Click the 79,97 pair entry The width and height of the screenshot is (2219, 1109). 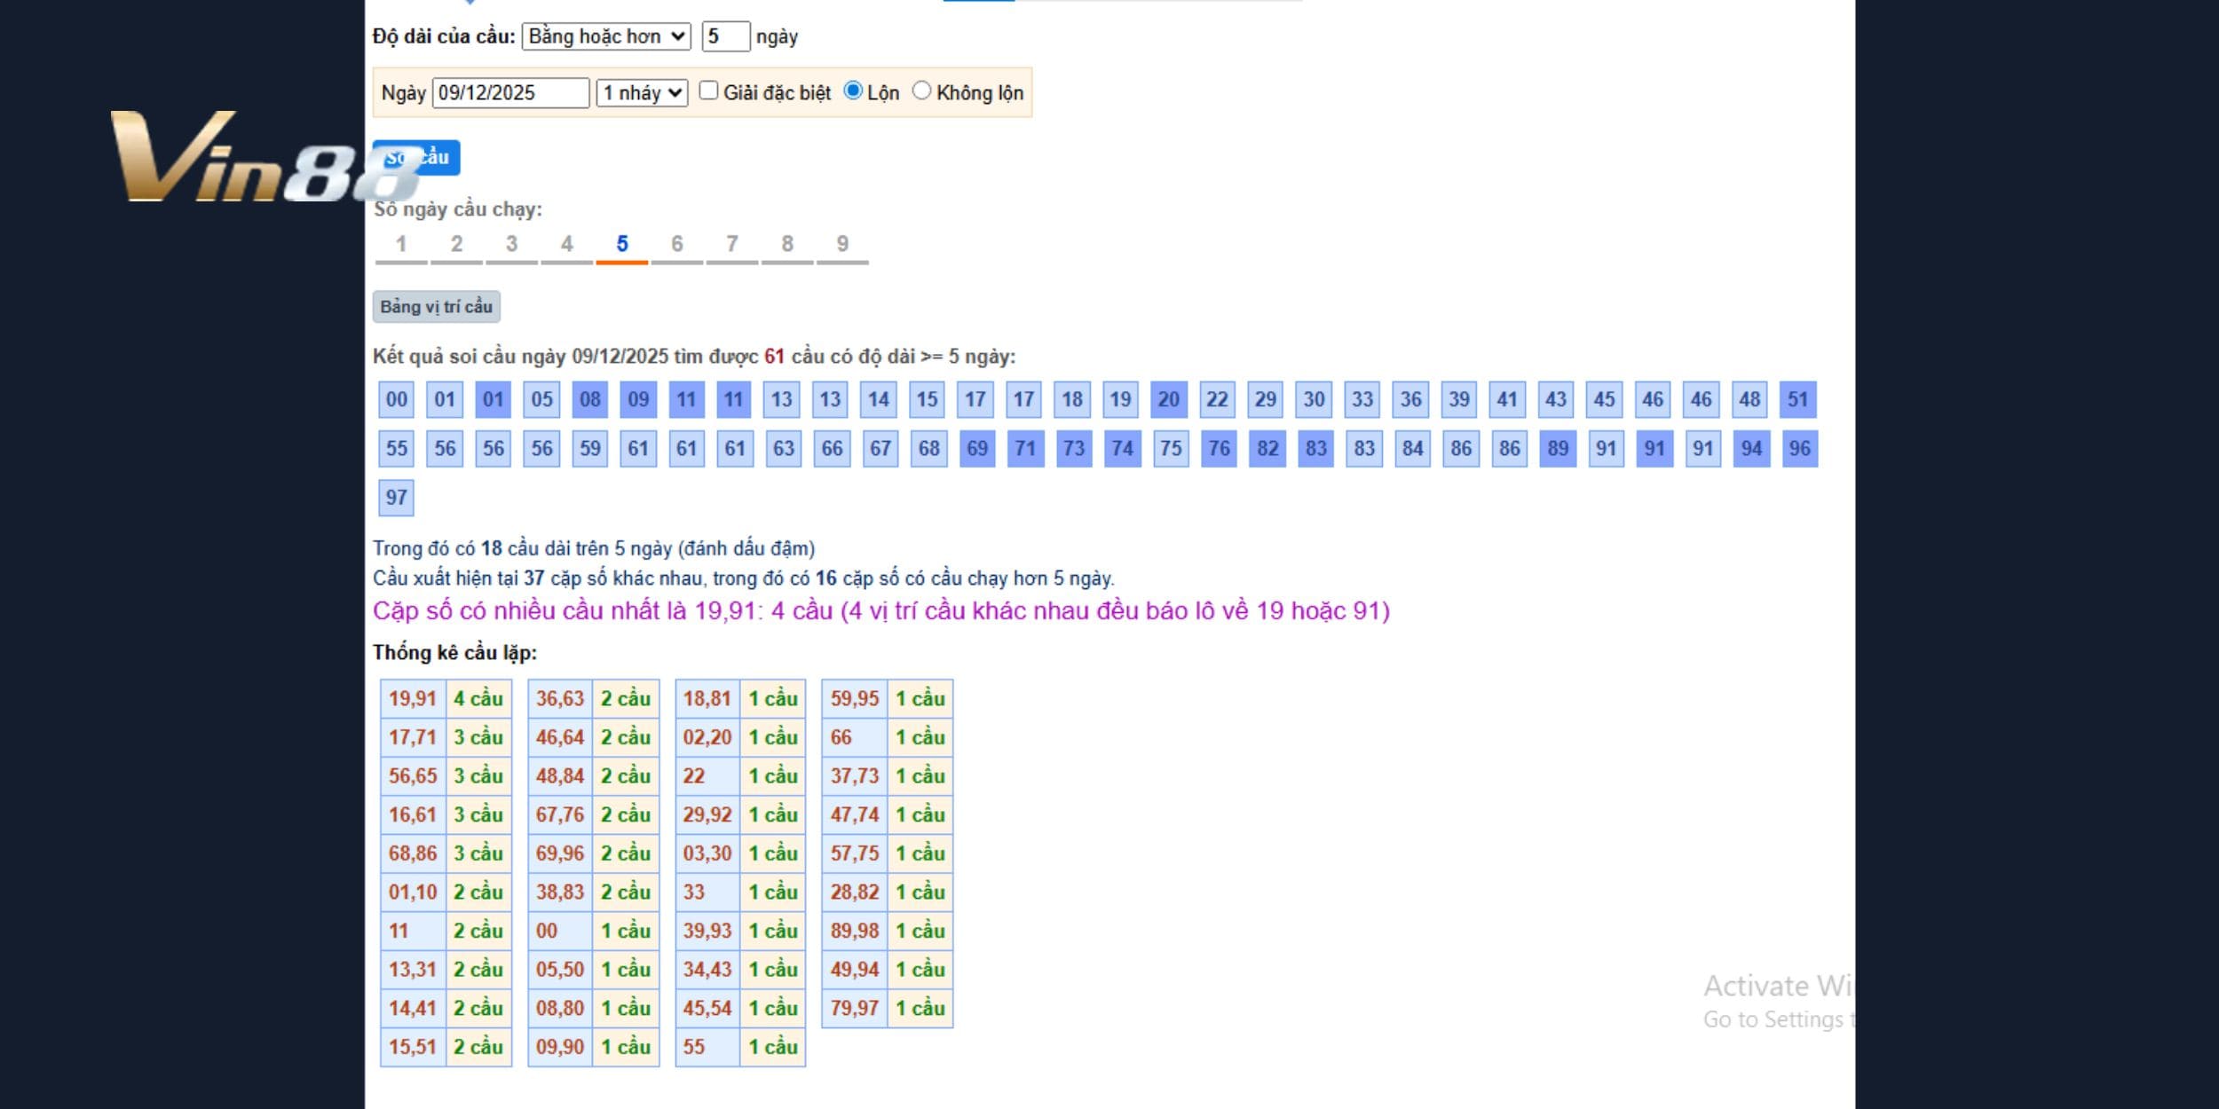coord(854,1009)
